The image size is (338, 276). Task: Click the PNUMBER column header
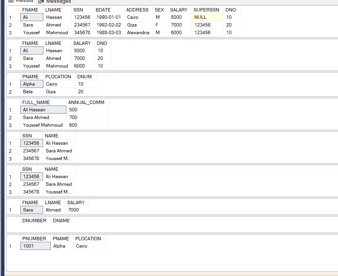[34, 238]
